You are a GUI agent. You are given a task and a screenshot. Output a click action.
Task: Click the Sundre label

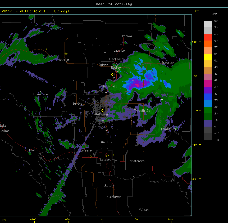point(77,104)
